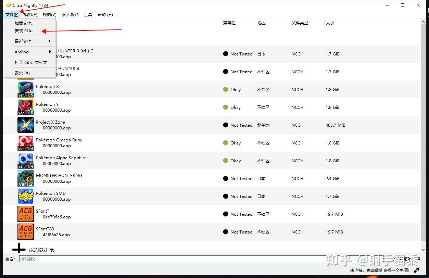Click the Not Tested dot for HUNTER 4
The height and width of the screenshot is (278, 429).
226,72
